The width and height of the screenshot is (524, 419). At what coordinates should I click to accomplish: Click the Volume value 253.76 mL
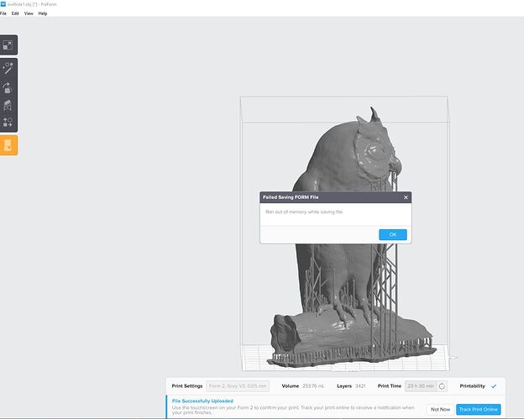click(x=313, y=386)
